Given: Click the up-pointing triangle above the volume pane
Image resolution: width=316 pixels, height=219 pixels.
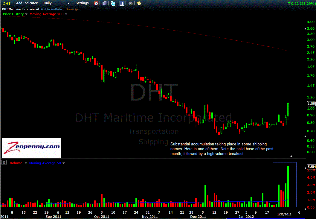Looking at the screenshot, I should pos(291,156).
